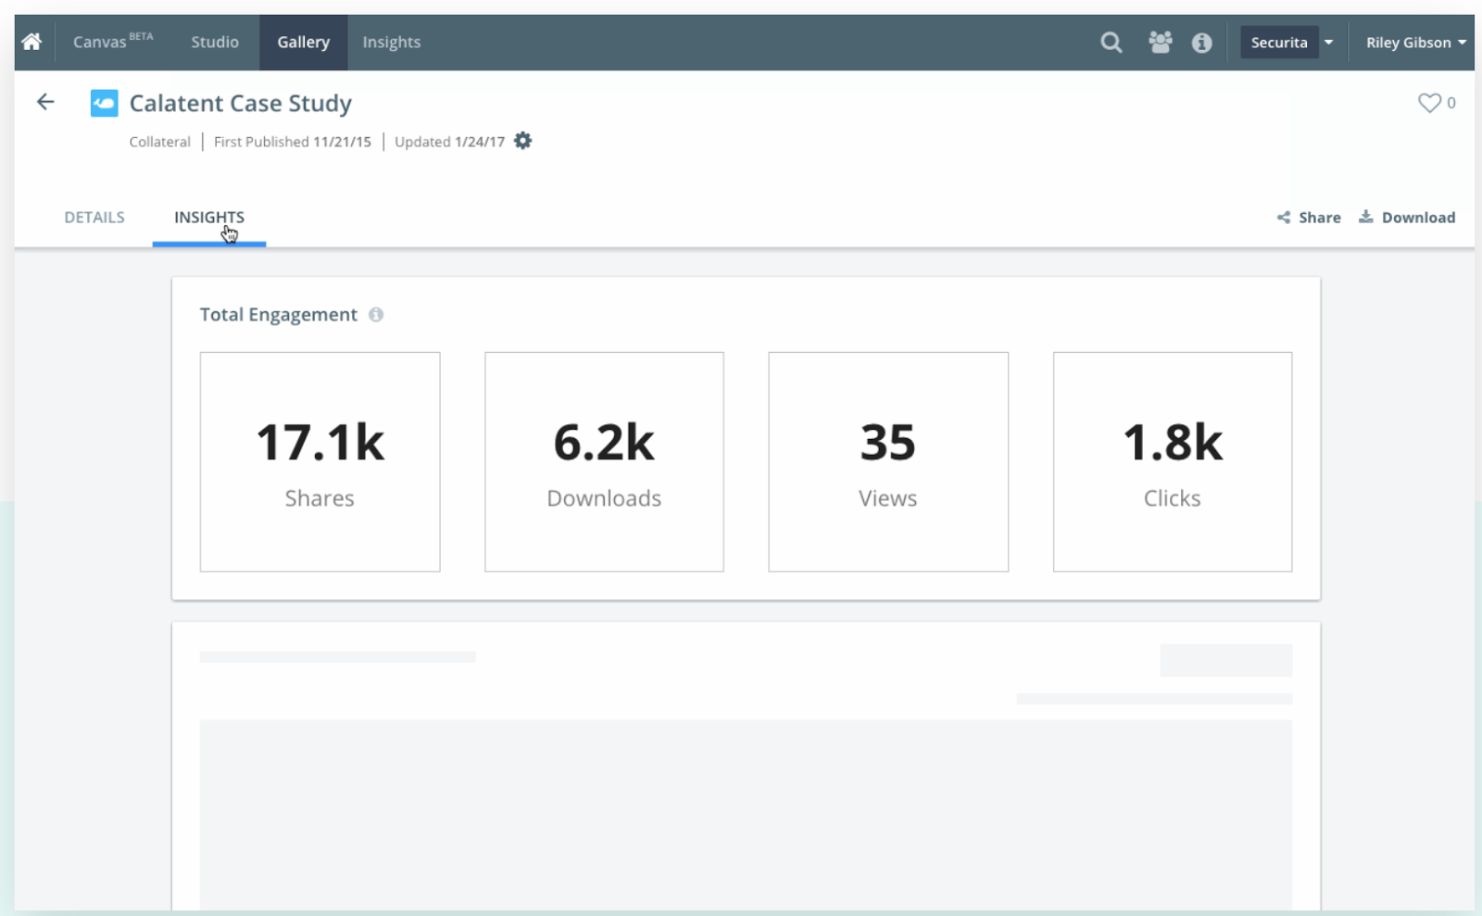Open the people/users group icon
Viewport: 1482px width, 916px height.
click(1160, 42)
